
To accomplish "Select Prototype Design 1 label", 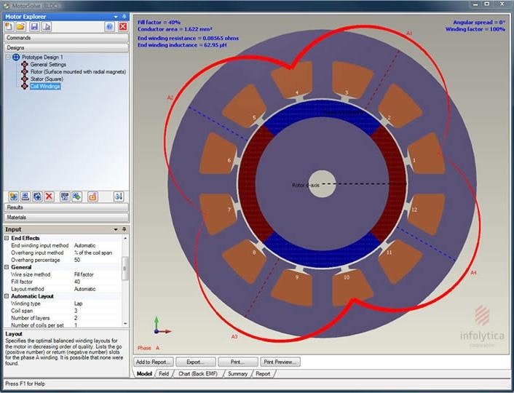I will tap(42, 57).
